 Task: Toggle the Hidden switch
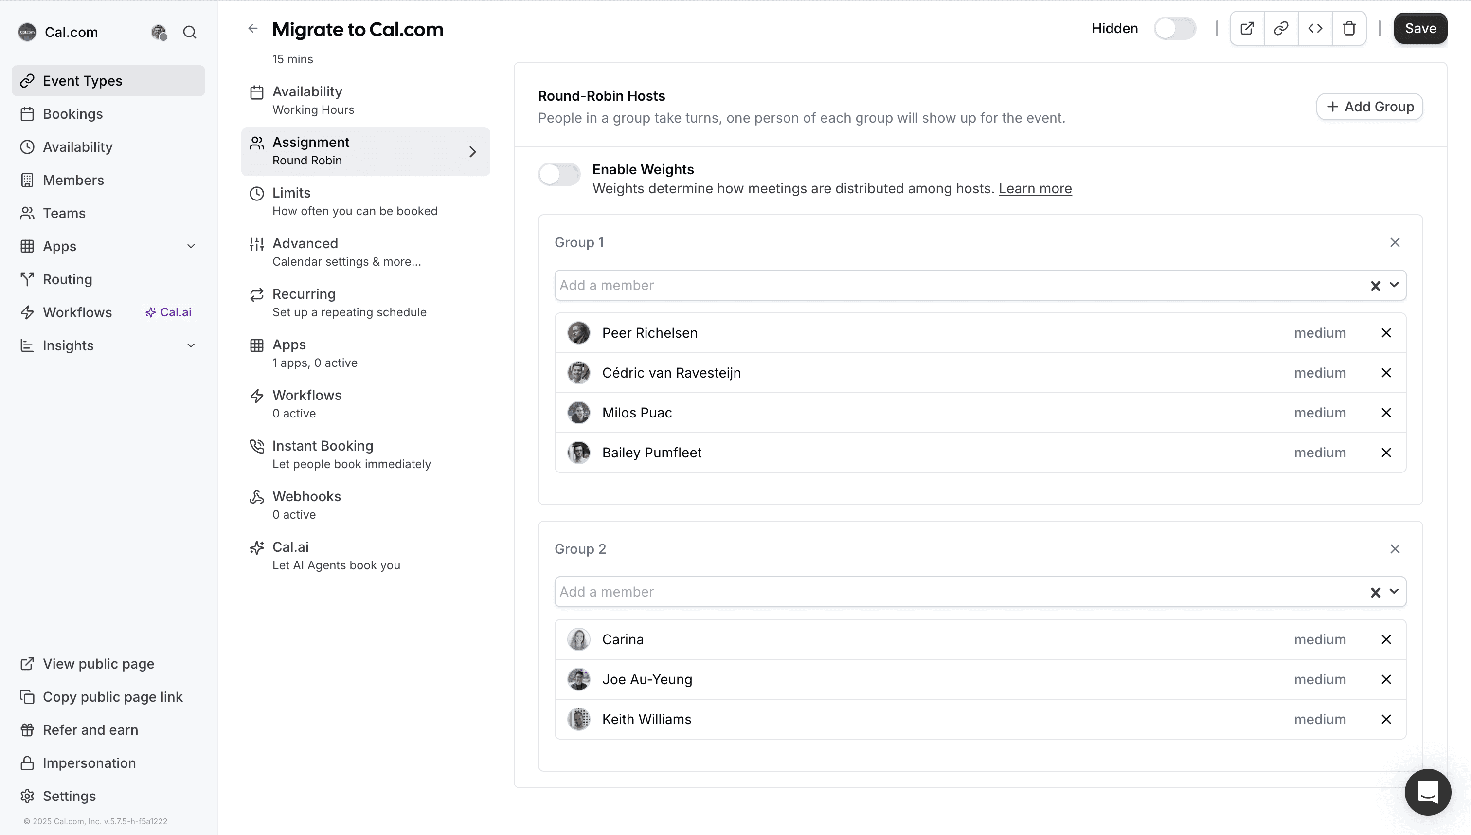click(1175, 29)
